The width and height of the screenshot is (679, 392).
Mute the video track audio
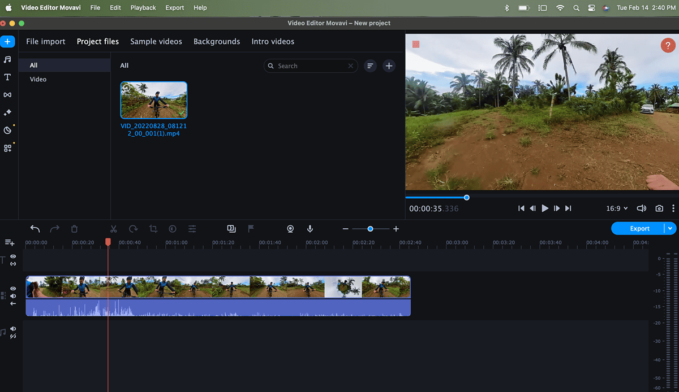(x=13, y=296)
